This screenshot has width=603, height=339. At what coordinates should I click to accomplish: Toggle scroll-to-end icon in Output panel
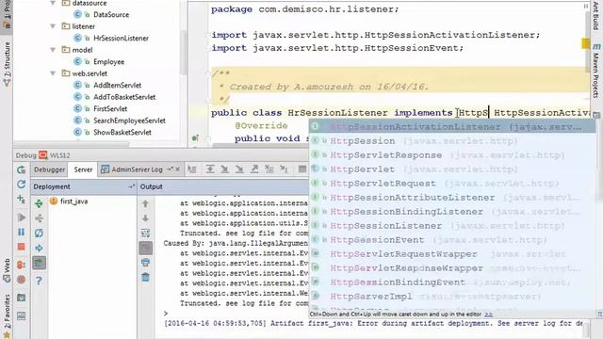145,248
